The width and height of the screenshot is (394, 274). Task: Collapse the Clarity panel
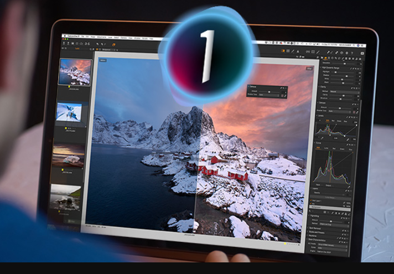pyautogui.click(x=319, y=87)
